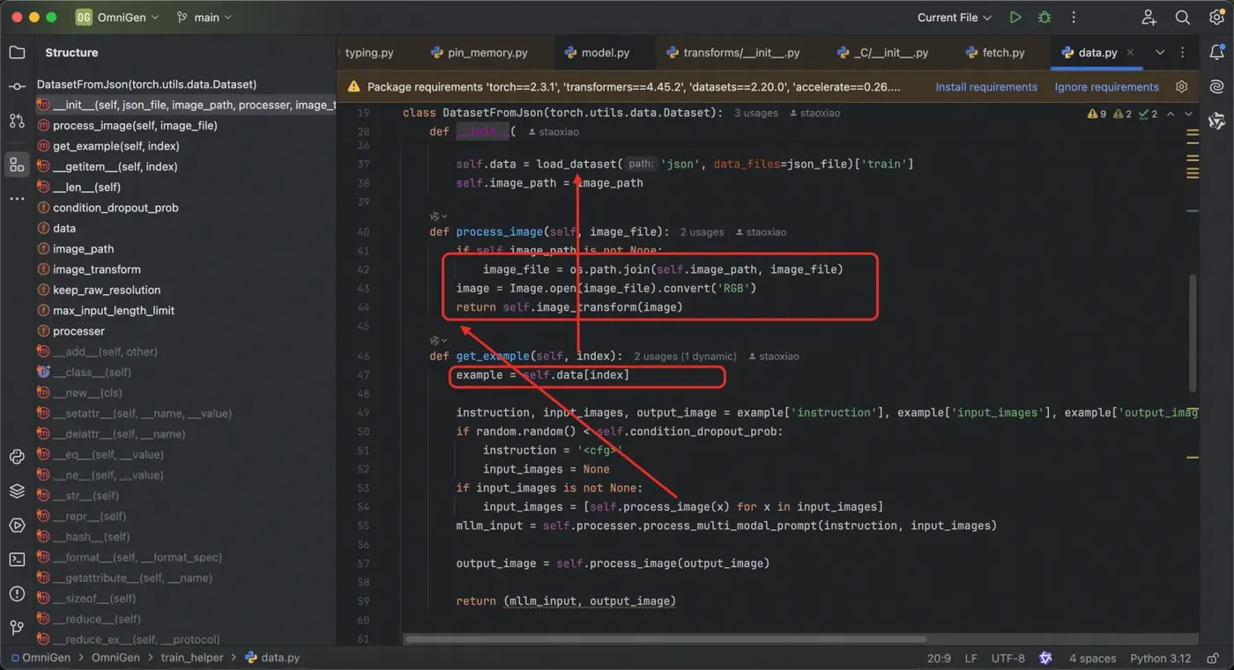Open the Run tool window

17,525
